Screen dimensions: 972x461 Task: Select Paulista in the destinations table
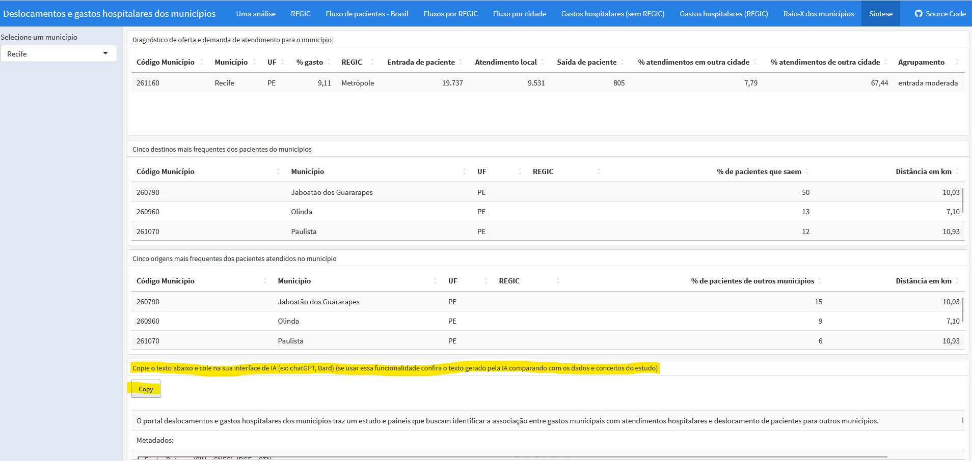click(304, 232)
